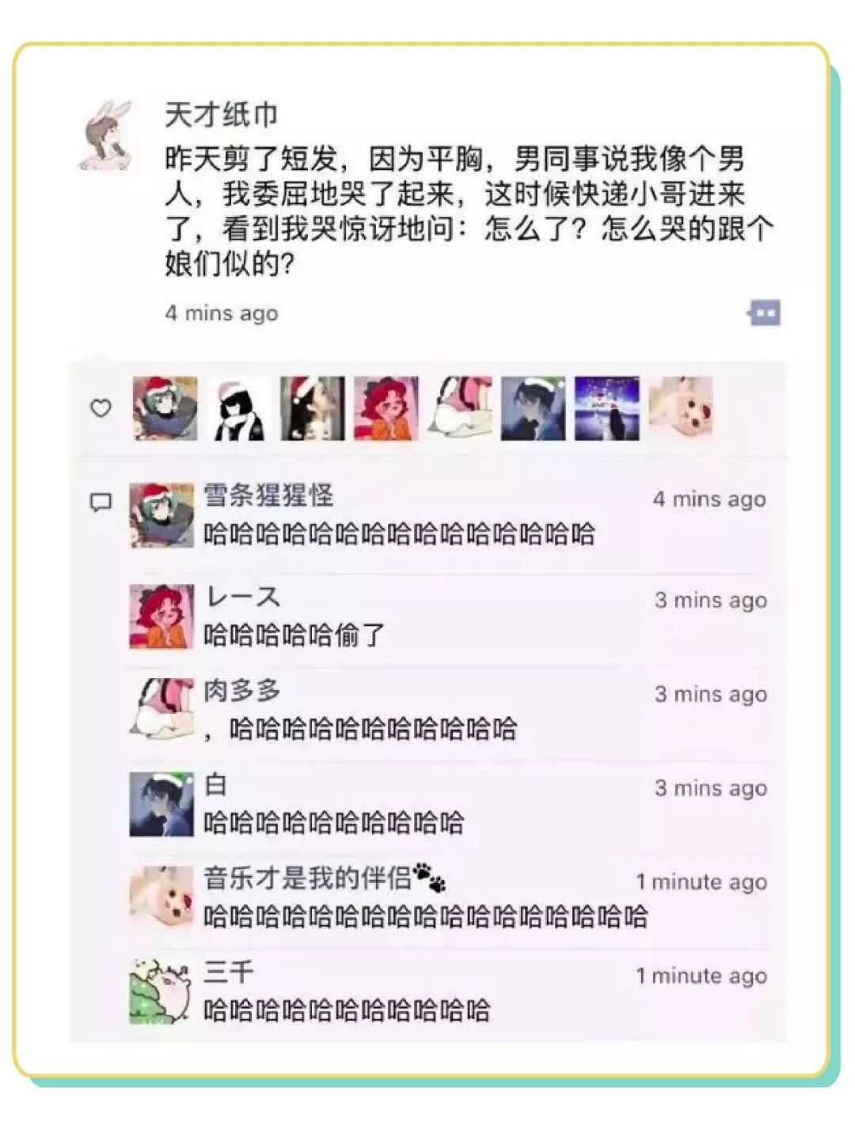The height and width of the screenshot is (1126, 855).
Task: Tap the avatar of commenter 白
Action: point(161,804)
